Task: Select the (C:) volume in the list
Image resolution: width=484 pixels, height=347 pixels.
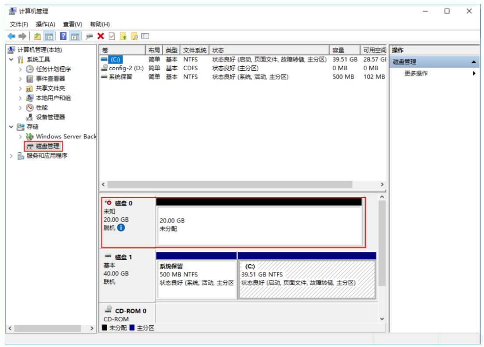Action: [116, 59]
